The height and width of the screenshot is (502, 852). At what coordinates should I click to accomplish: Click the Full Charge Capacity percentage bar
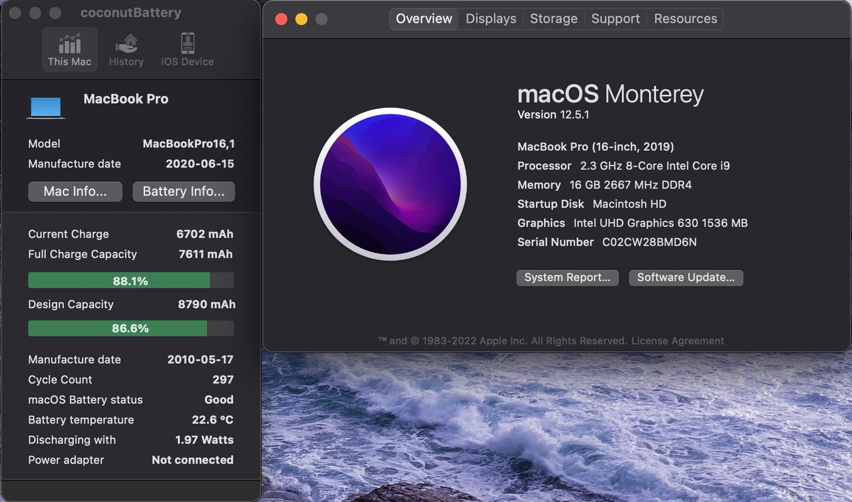tap(130, 280)
